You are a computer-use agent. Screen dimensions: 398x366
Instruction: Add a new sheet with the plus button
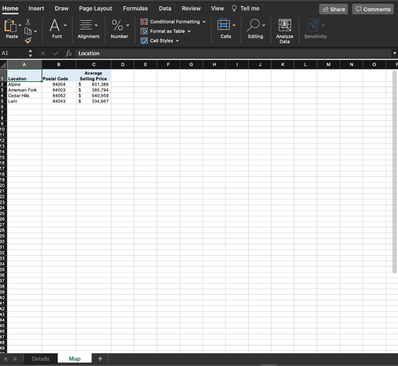100,358
